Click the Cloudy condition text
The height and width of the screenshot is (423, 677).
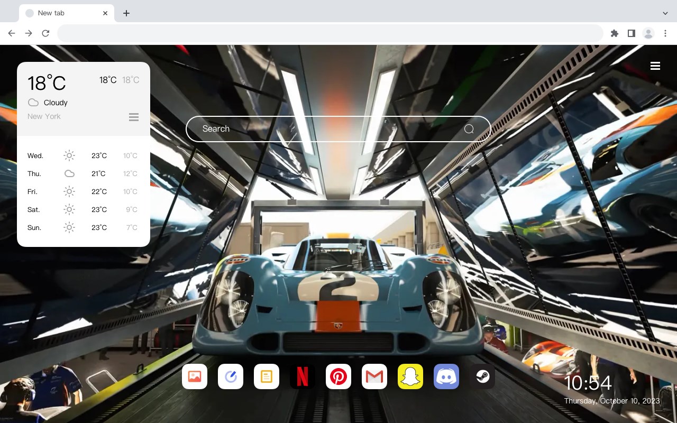(56, 103)
